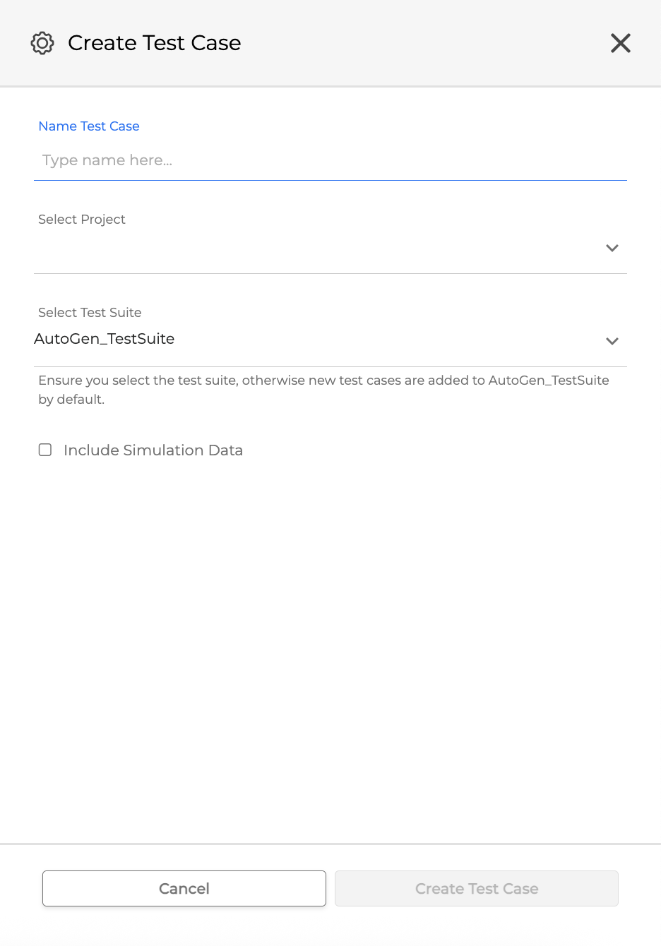The image size is (661, 946).
Task: Select the AutoGen_TestSuite value text
Action: pyautogui.click(x=104, y=339)
